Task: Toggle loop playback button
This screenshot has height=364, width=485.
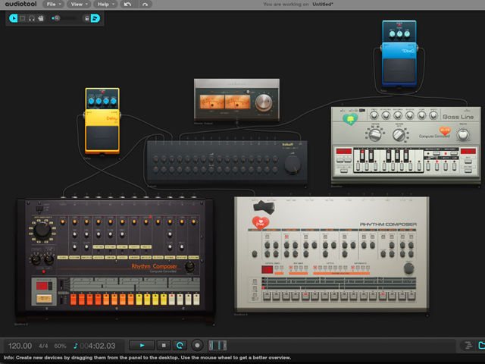Action: (180, 345)
